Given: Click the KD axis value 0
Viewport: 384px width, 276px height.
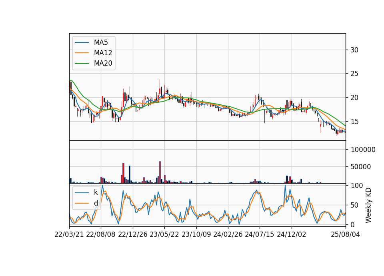Looking at the screenshot, I should (x=353, y=224).
